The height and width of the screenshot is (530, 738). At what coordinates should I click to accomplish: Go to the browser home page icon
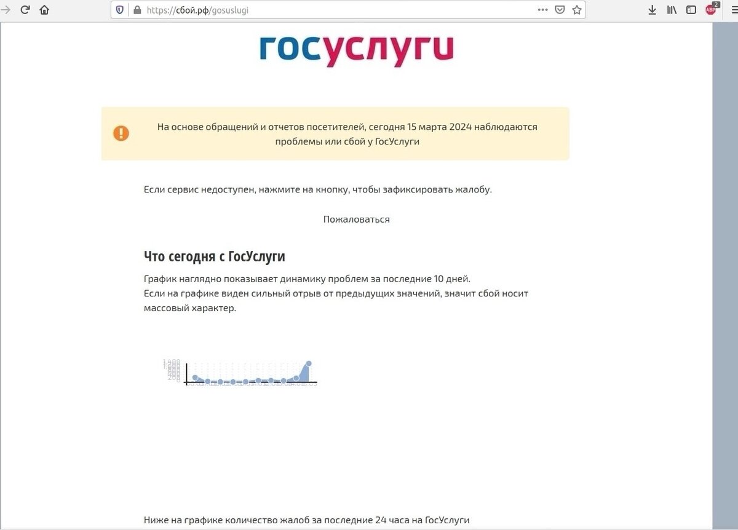[44, 10]
